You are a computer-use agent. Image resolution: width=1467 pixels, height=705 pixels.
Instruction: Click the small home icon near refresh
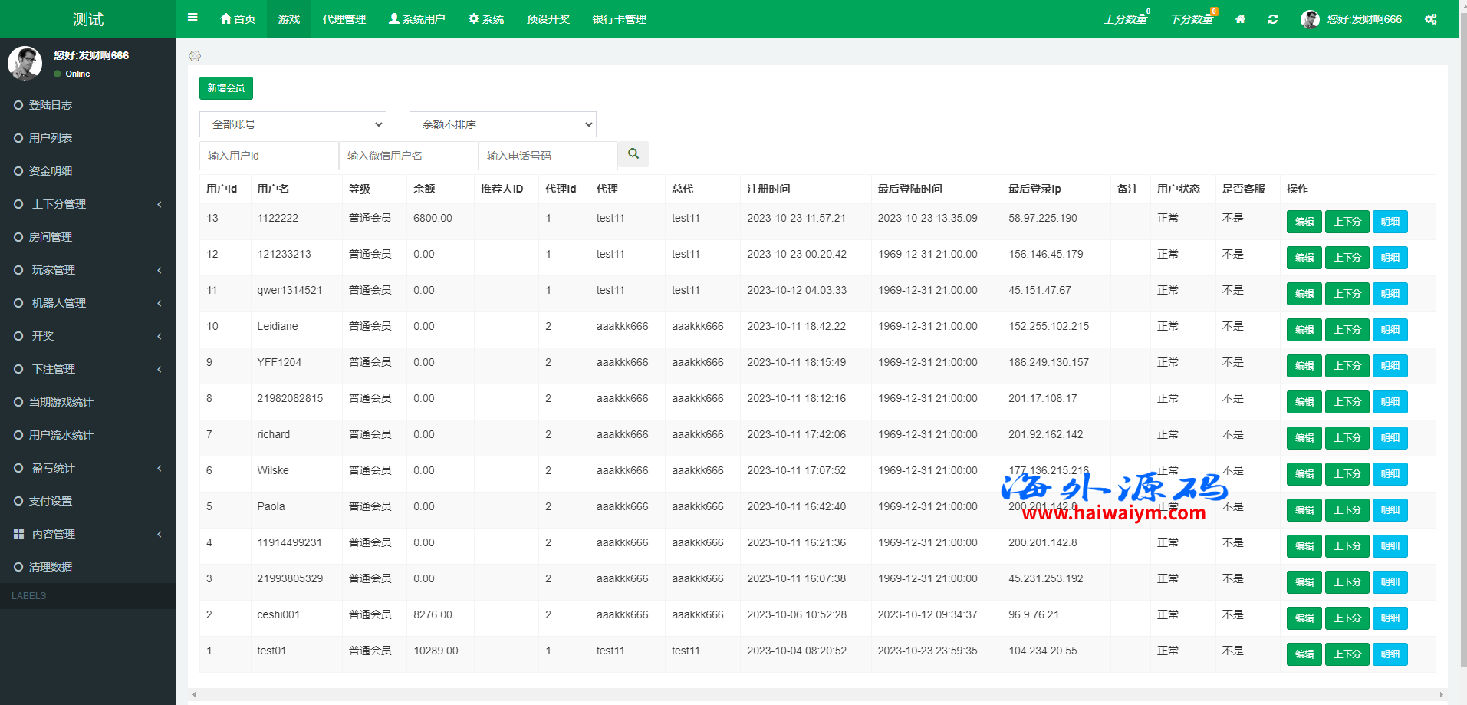coord(1240,19)
